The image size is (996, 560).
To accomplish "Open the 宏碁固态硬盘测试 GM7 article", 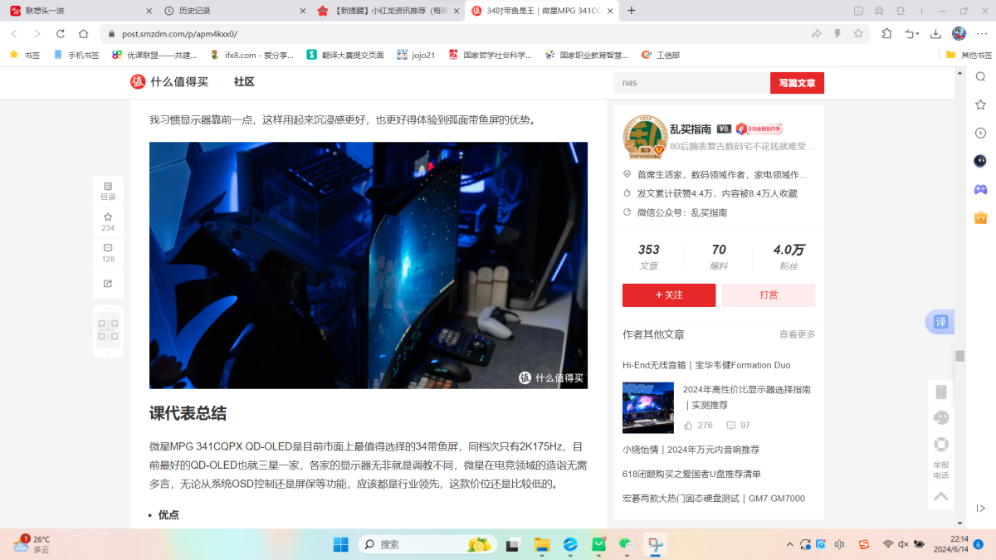I will [x=714, y=499].
